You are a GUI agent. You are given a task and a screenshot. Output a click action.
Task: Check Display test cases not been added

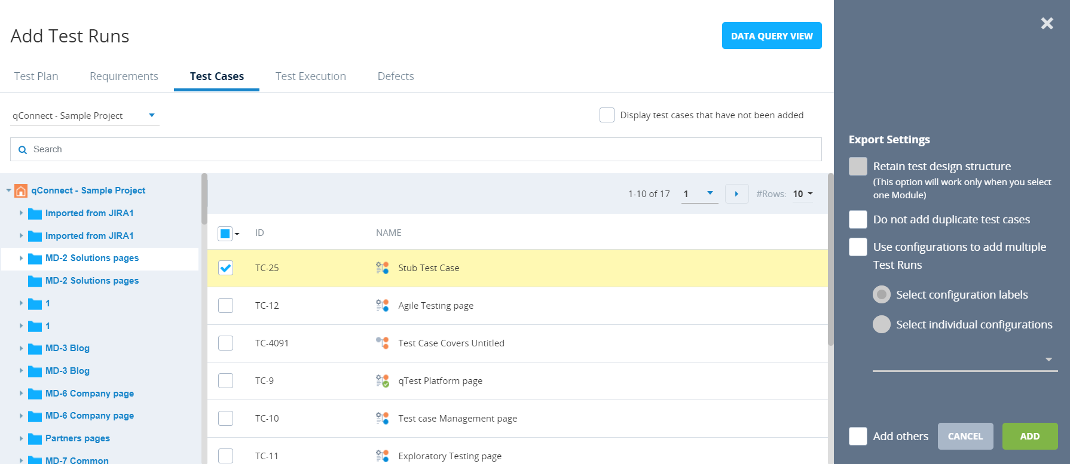coord(607,115)
